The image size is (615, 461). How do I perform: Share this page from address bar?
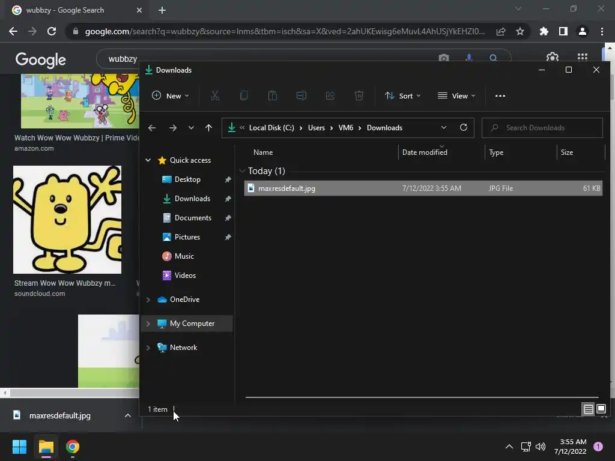click(x=501, y=31)
